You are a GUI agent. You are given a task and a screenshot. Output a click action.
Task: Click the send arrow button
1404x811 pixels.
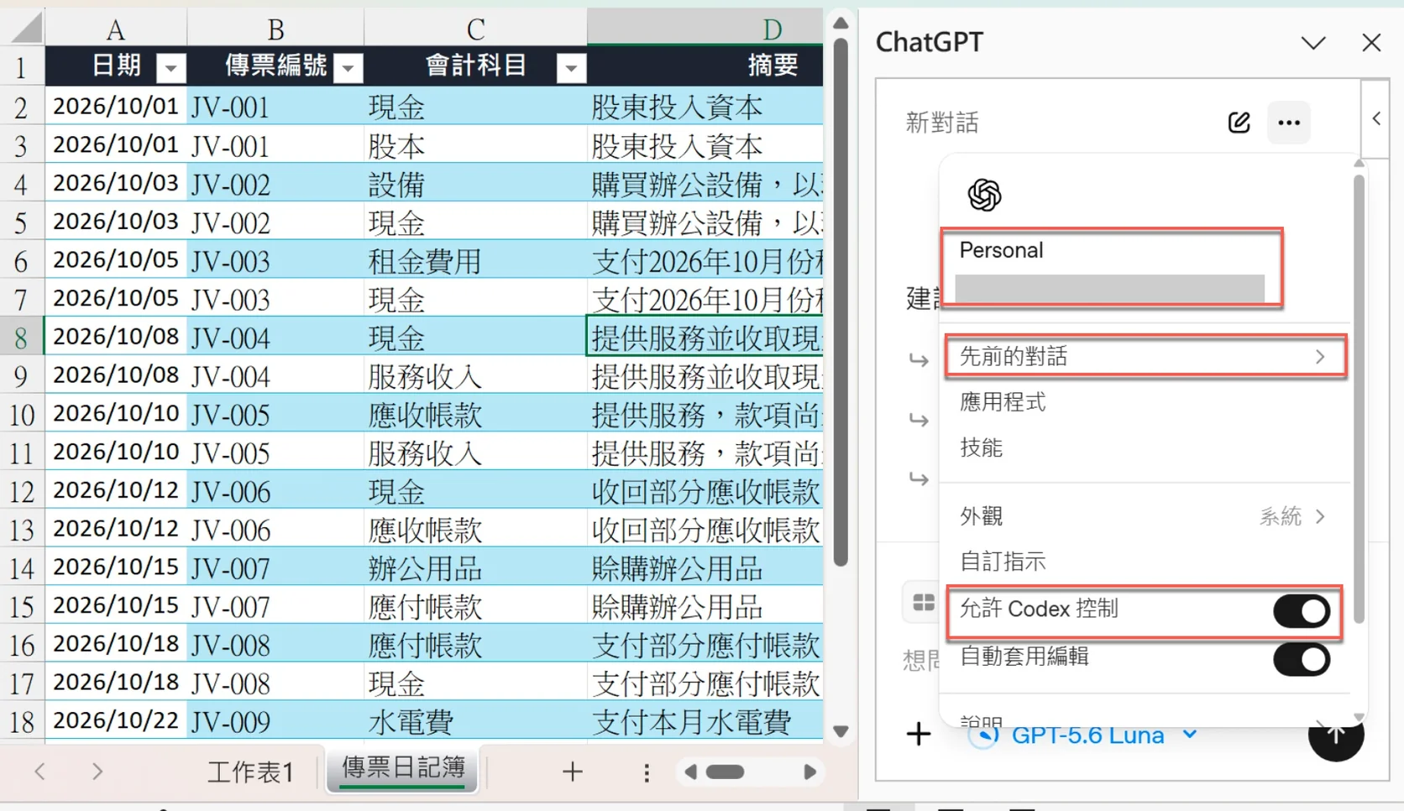pyautogui.click(x=1335, y=735)
